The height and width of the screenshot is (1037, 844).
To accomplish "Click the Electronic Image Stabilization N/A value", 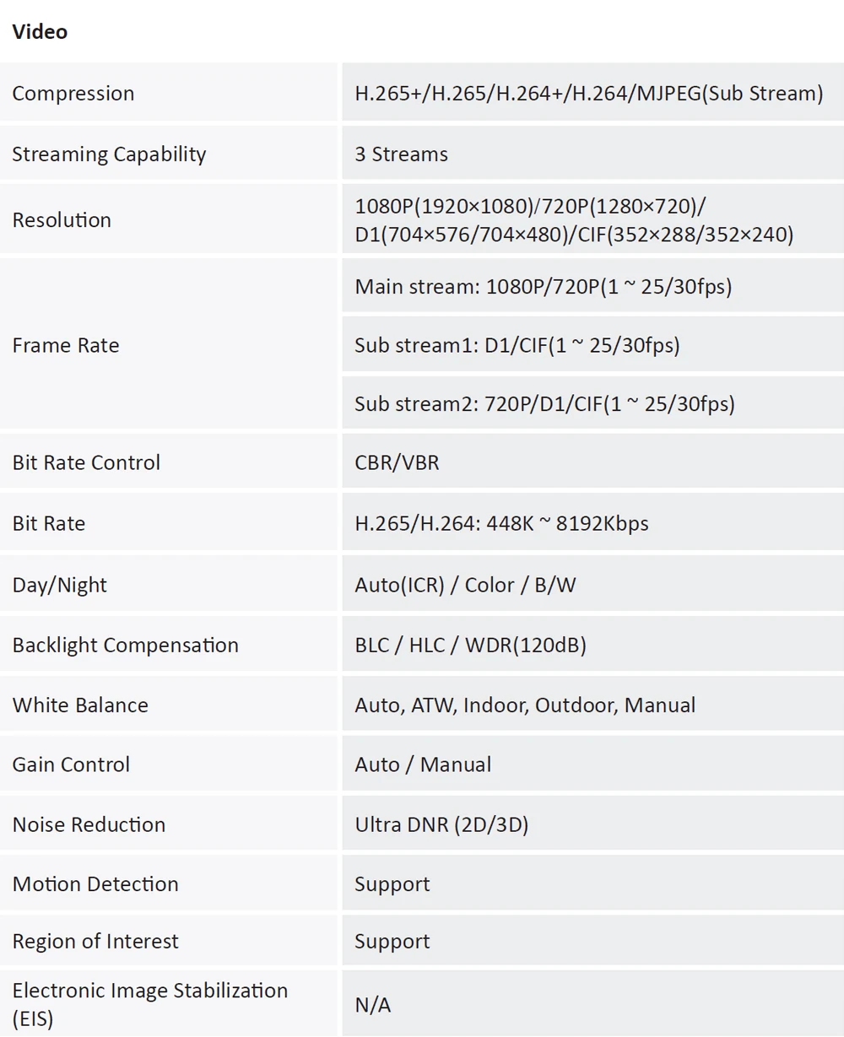I will point(372,1005).
